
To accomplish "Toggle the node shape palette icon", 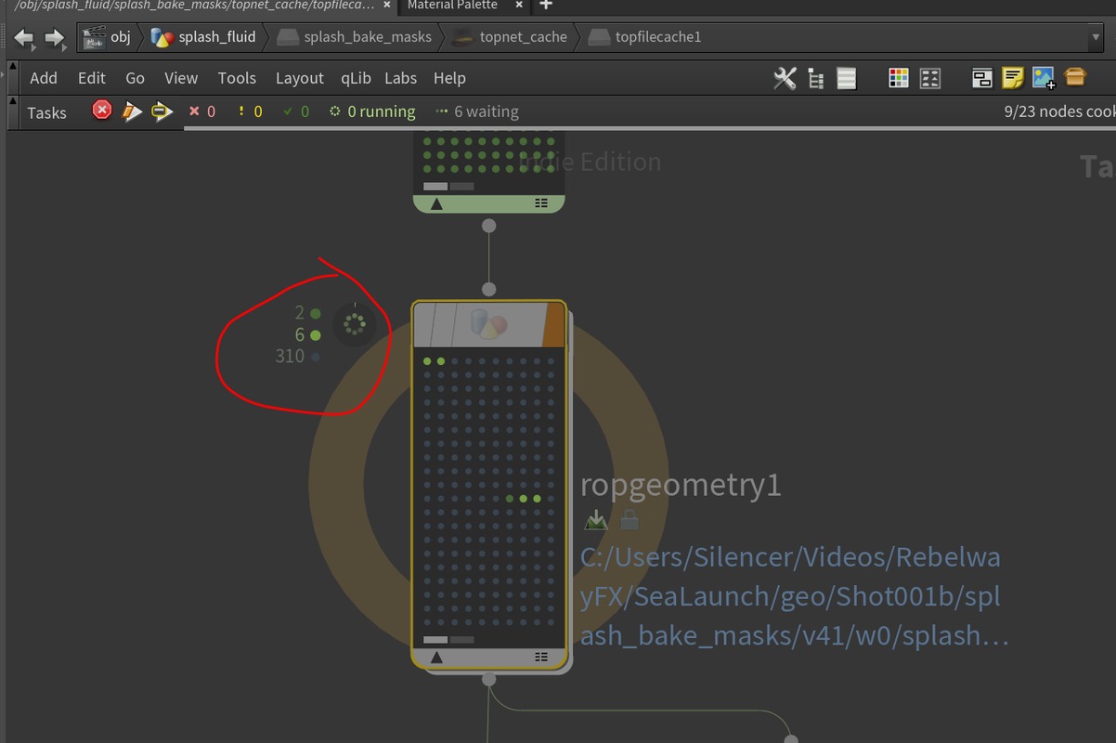I will coord(930,78).
